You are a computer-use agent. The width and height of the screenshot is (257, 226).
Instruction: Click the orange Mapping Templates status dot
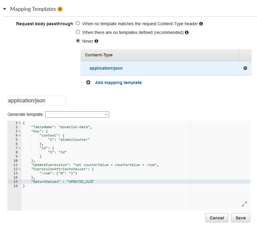tap(60, 9)
